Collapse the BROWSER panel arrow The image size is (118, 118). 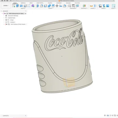coord(1,11)
